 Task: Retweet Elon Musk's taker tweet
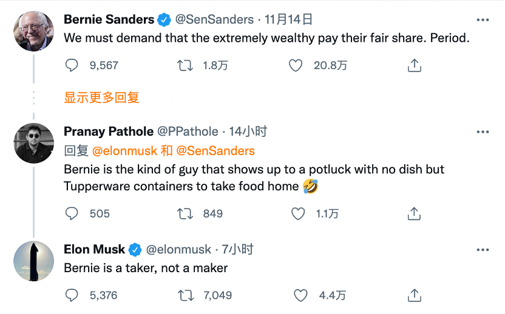pyautogui.click(x=185, y=295)
